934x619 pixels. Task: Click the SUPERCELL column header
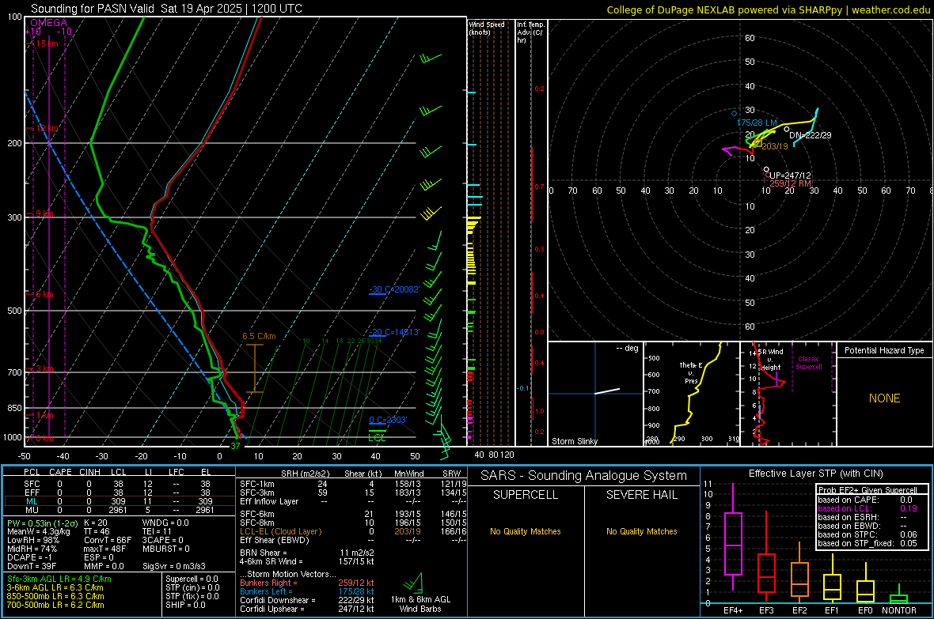(x=526, y=495)
